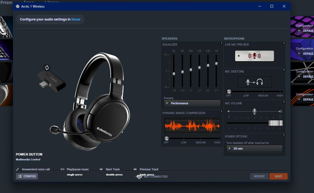Image resolution: width=314 pixels, height=193 pixels.
Task: Click the 64 Hz equalizer slider handle
Action: [174, 74]
